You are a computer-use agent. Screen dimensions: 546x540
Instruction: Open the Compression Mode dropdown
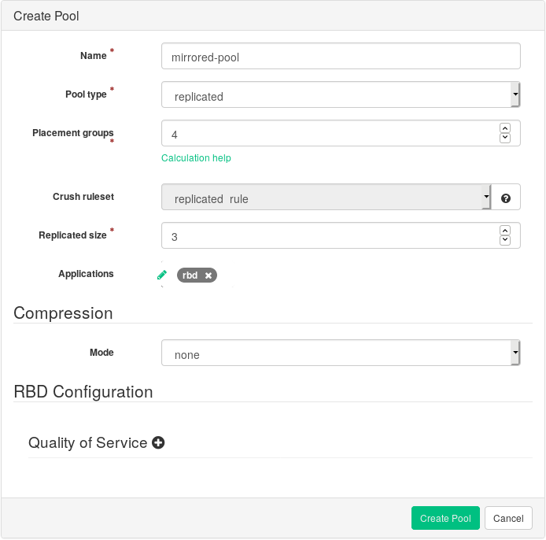pyautogui.click(x=340, y=354)
